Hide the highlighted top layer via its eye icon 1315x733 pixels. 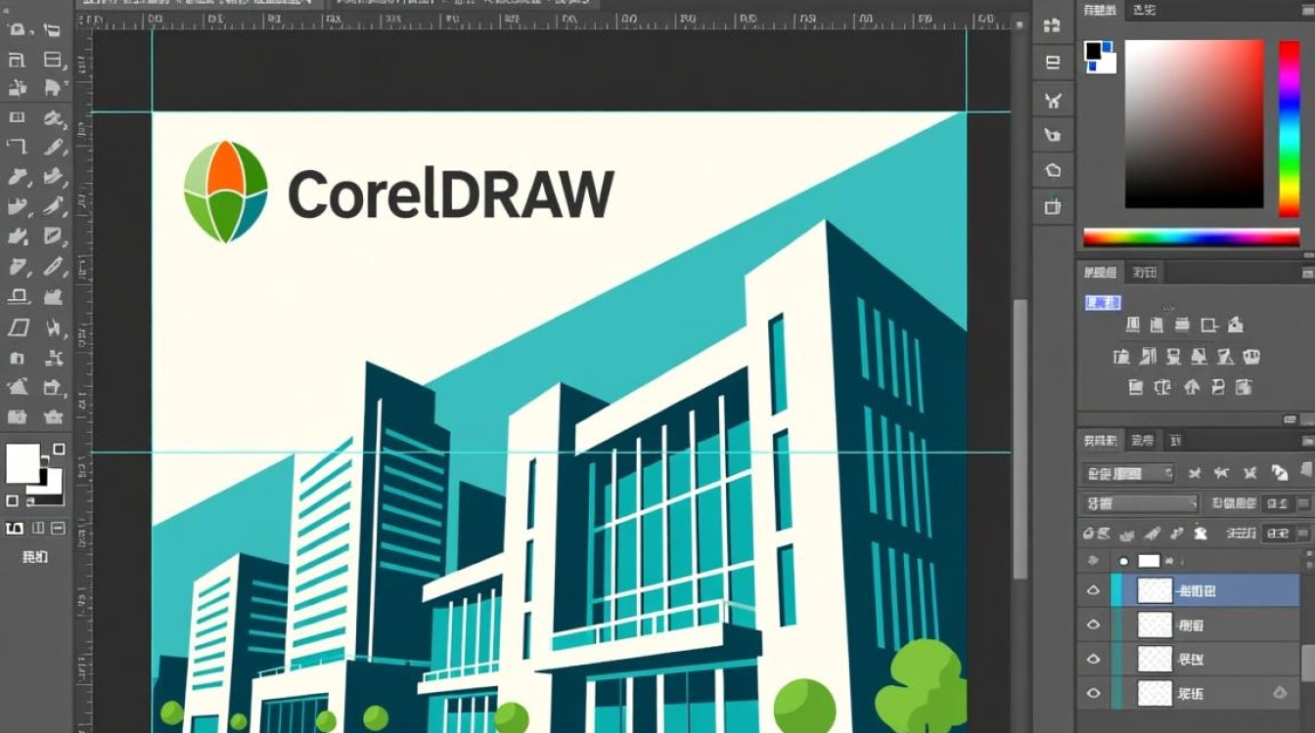coord(1094,590)
